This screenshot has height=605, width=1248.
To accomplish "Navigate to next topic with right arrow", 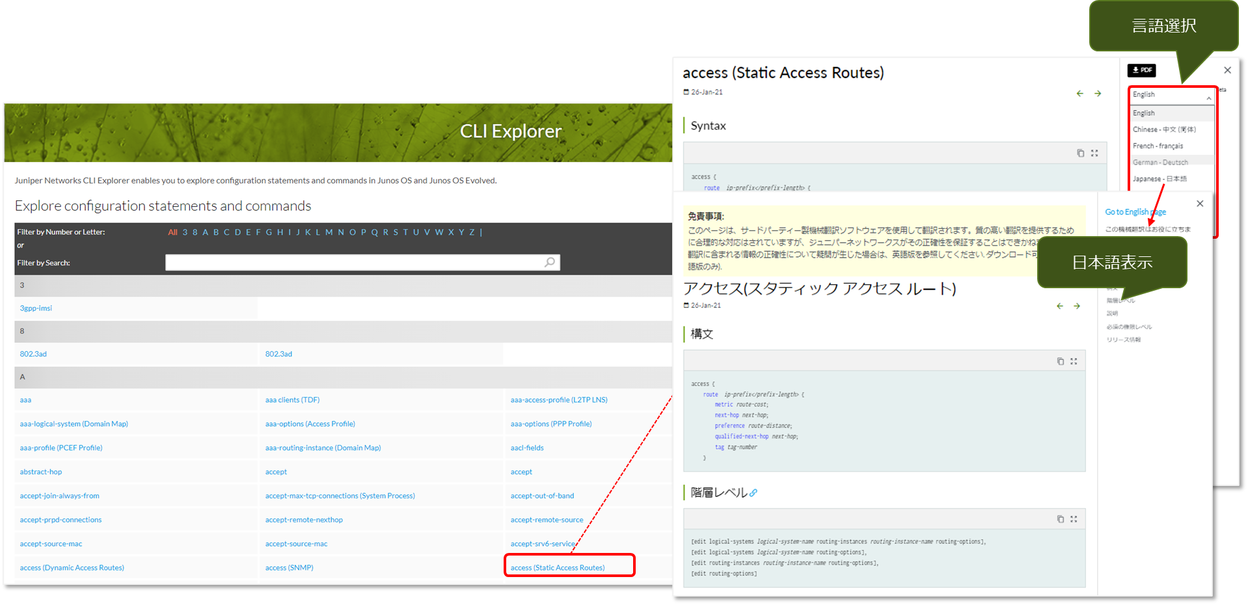I will click(1098, 93).
